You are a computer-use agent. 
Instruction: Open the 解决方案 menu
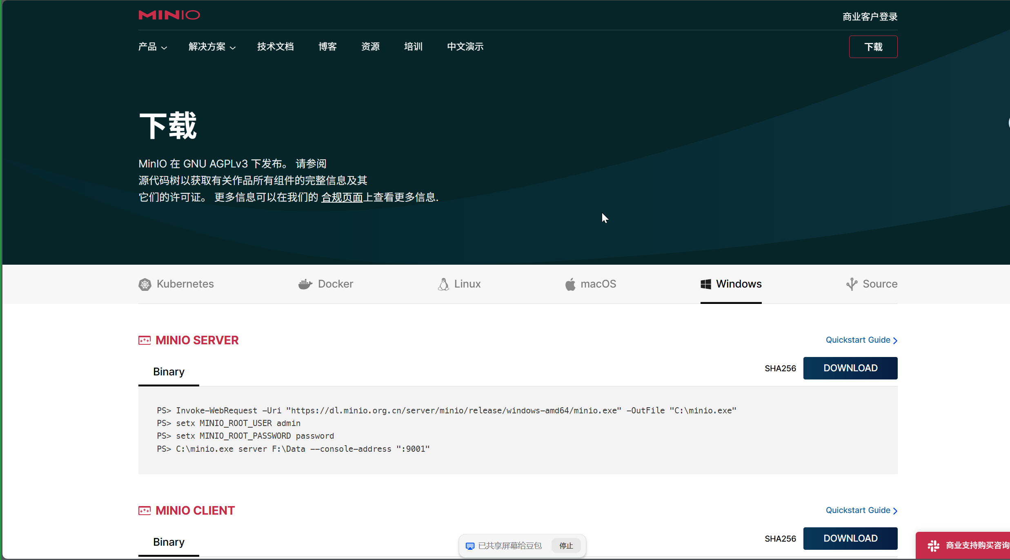(x=212, y=47)
